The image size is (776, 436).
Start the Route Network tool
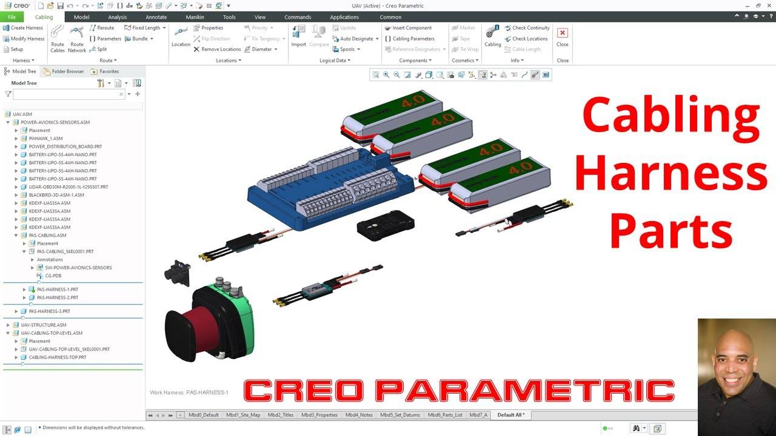click(x=77, y=39)
